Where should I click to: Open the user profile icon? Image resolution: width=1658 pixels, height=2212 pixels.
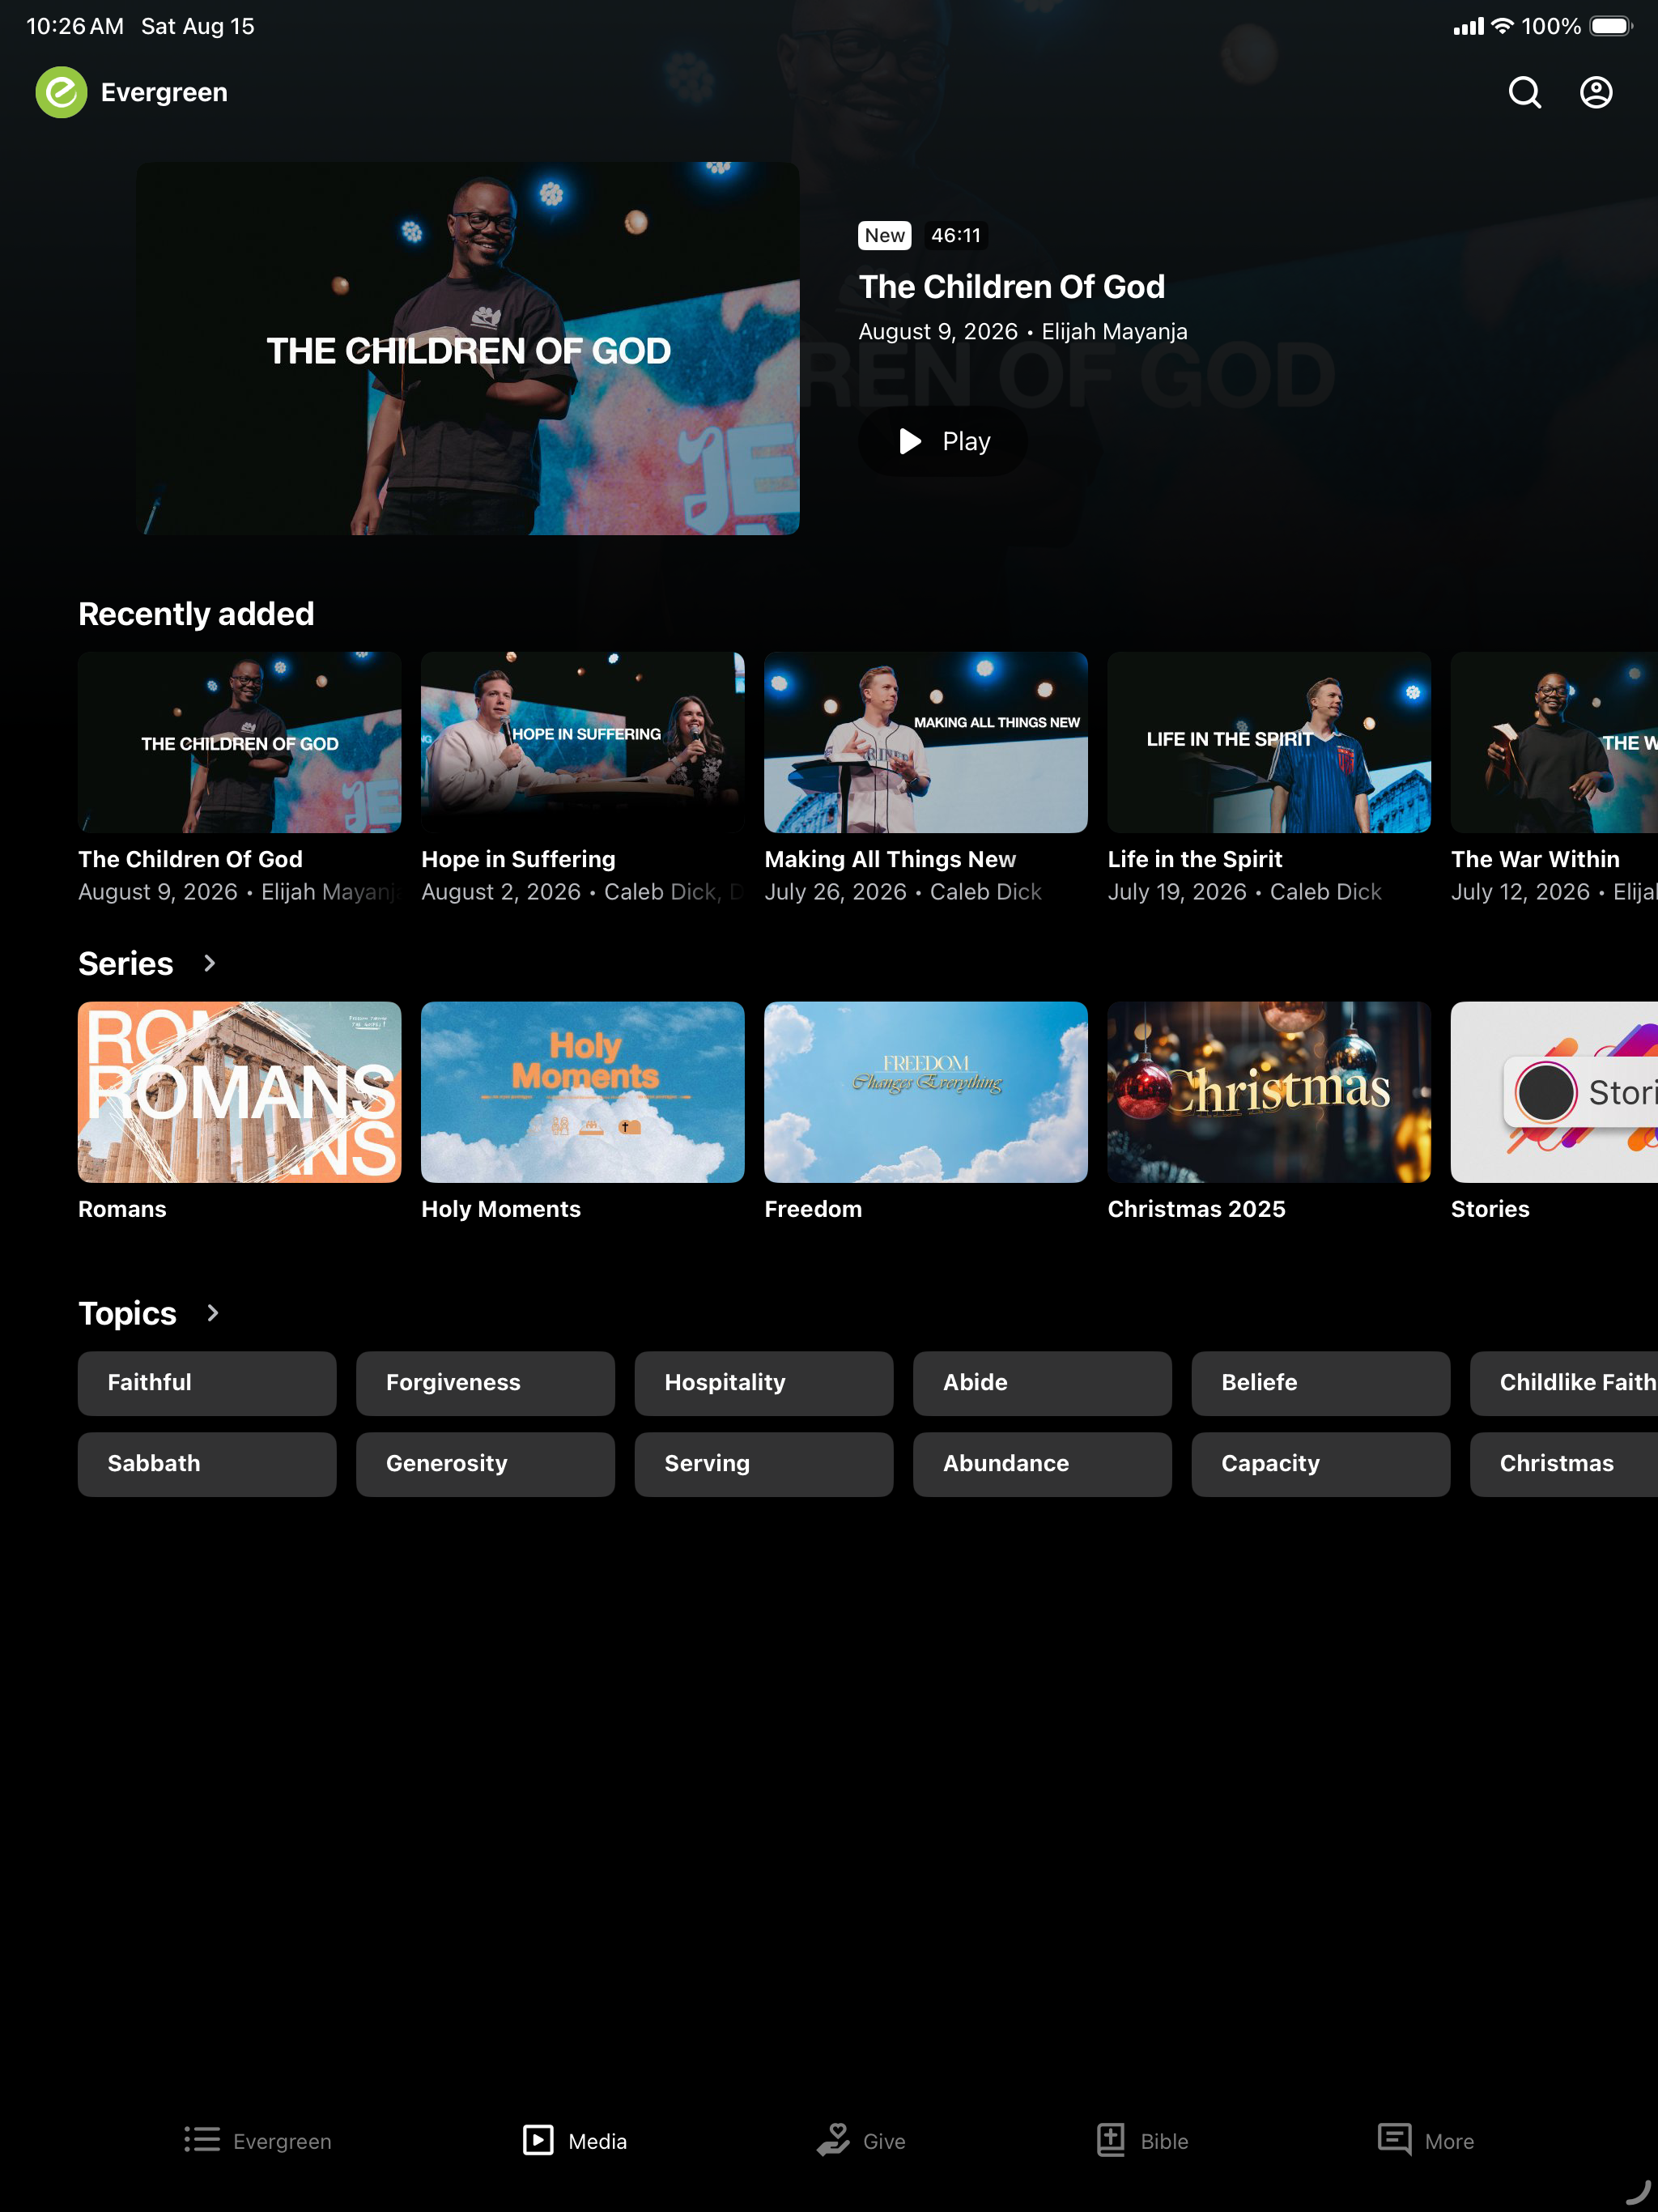[x=1596, y=92]
